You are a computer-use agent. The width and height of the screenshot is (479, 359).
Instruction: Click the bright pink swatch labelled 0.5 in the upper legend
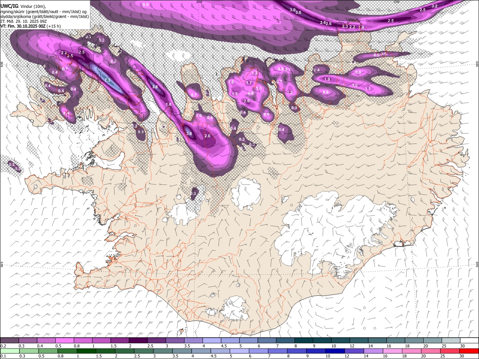[x=64, y=340]
